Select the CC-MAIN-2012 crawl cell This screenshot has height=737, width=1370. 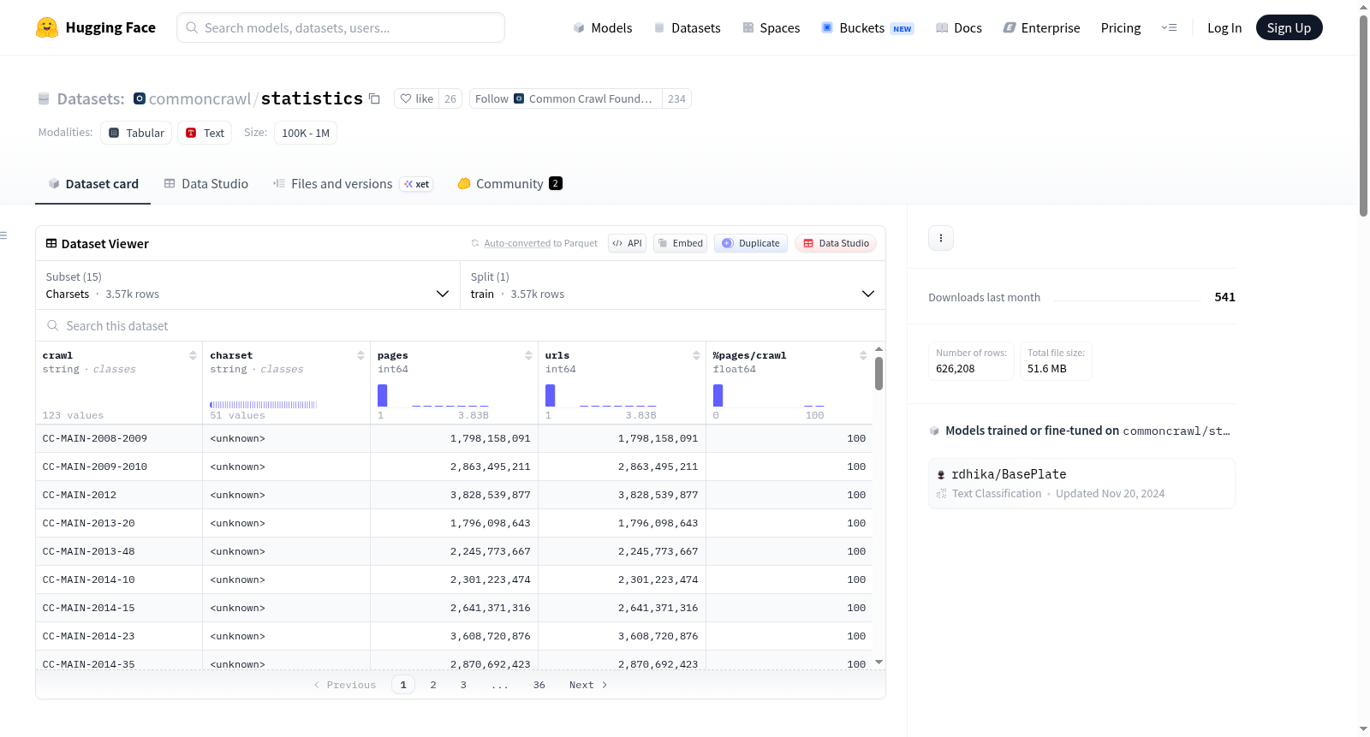pyautogui.click(x=119, y=495)
